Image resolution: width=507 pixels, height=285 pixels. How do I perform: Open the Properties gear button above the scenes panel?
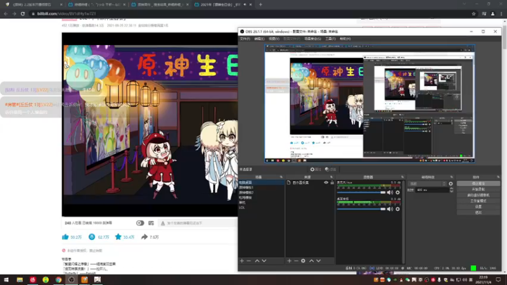(x=315, y=169)
